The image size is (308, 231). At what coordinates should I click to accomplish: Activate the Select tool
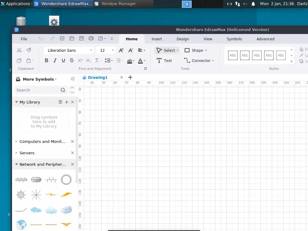pos(167,50)
